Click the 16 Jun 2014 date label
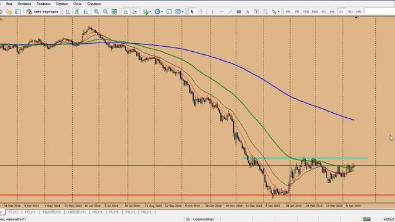Image resolution: width=395 pixels, height=222 pixels. click(92, 205)
